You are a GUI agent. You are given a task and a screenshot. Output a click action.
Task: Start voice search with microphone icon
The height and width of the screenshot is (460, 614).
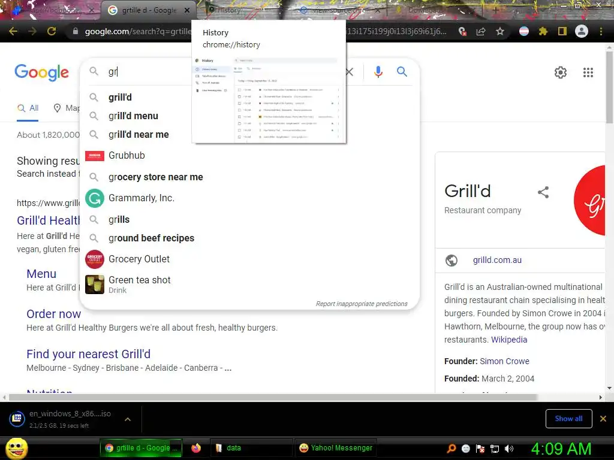(x=378, y=72)
